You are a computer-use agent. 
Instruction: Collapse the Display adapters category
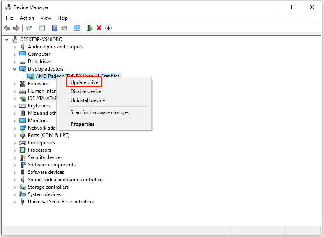point(14,69)
